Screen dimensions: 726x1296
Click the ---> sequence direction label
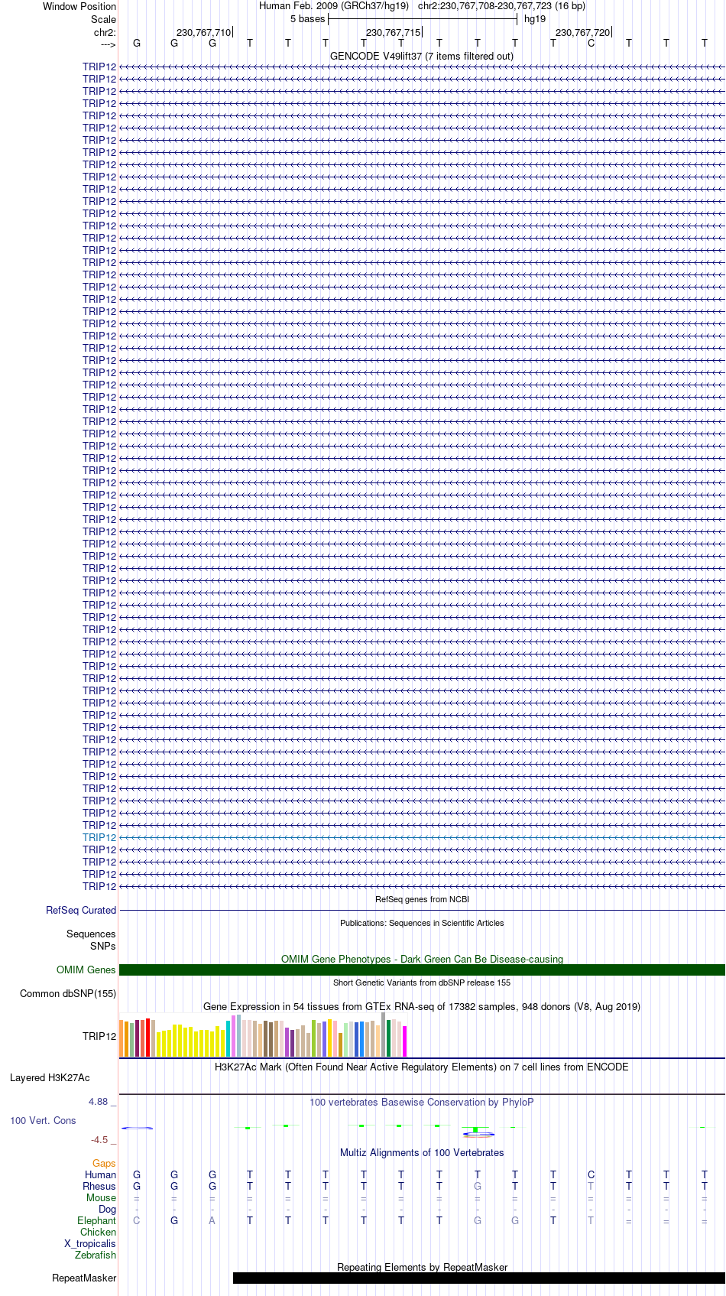pos(107,44)
